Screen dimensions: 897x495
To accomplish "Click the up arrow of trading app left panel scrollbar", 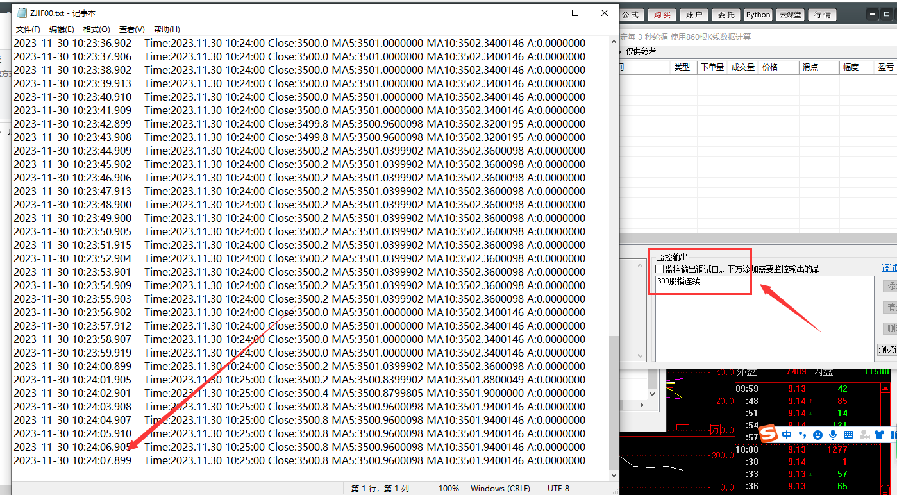I will tap(640, 265).
